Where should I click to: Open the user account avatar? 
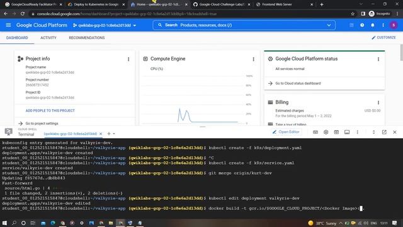point(394,25)
